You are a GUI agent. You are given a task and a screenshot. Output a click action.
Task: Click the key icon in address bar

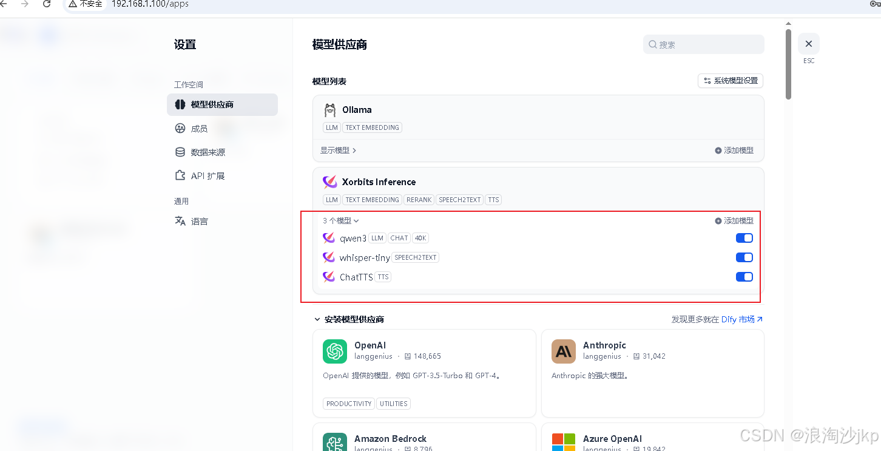(x=874, y=4)
